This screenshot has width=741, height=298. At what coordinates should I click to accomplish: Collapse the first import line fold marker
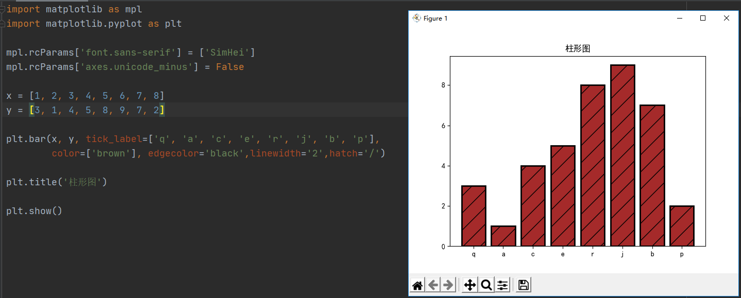tap(3, 9)
